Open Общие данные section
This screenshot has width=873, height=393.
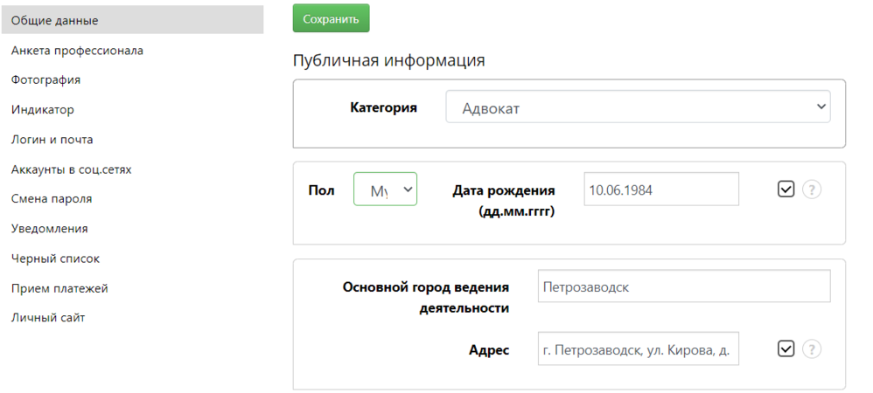[54, 20]
